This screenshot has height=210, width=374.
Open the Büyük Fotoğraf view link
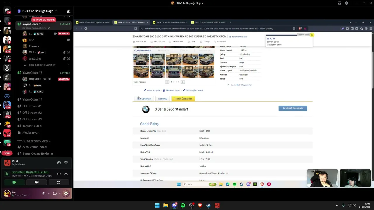(x=143, y=50)
